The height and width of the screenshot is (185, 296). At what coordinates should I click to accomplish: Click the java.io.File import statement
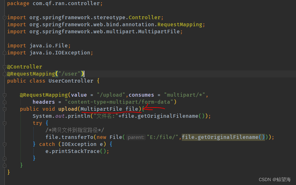click(x=39, y=45)
